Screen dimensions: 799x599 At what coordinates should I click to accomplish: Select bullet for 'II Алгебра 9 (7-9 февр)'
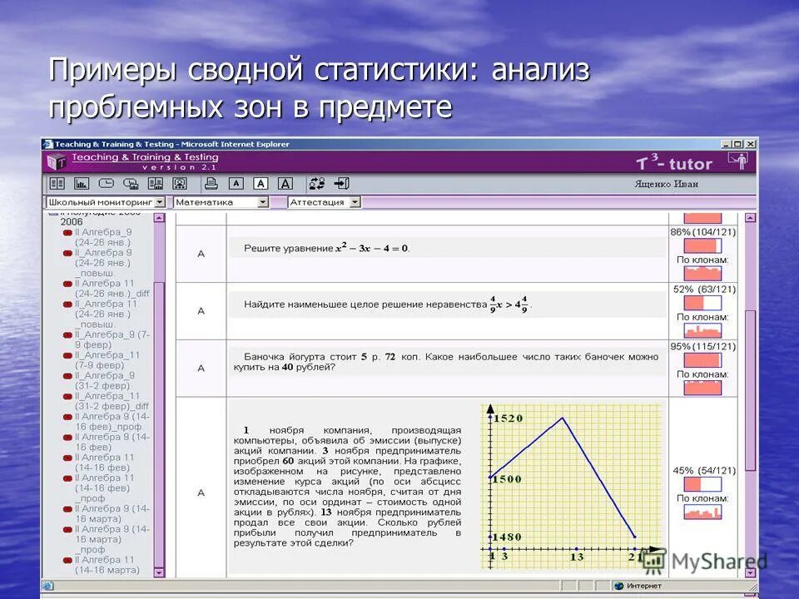(x=67, y=334)
